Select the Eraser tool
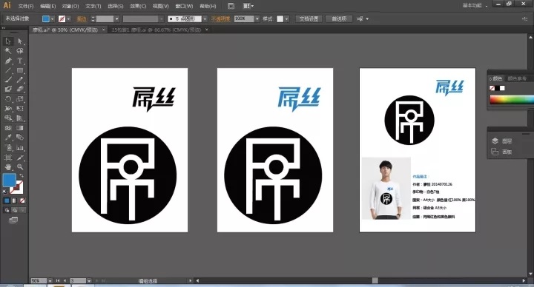This screenshot has height=287, width=534. pyautogui.click(x=20, y=89)
